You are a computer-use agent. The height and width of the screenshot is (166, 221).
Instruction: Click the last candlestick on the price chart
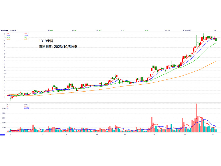click(216, 40)
